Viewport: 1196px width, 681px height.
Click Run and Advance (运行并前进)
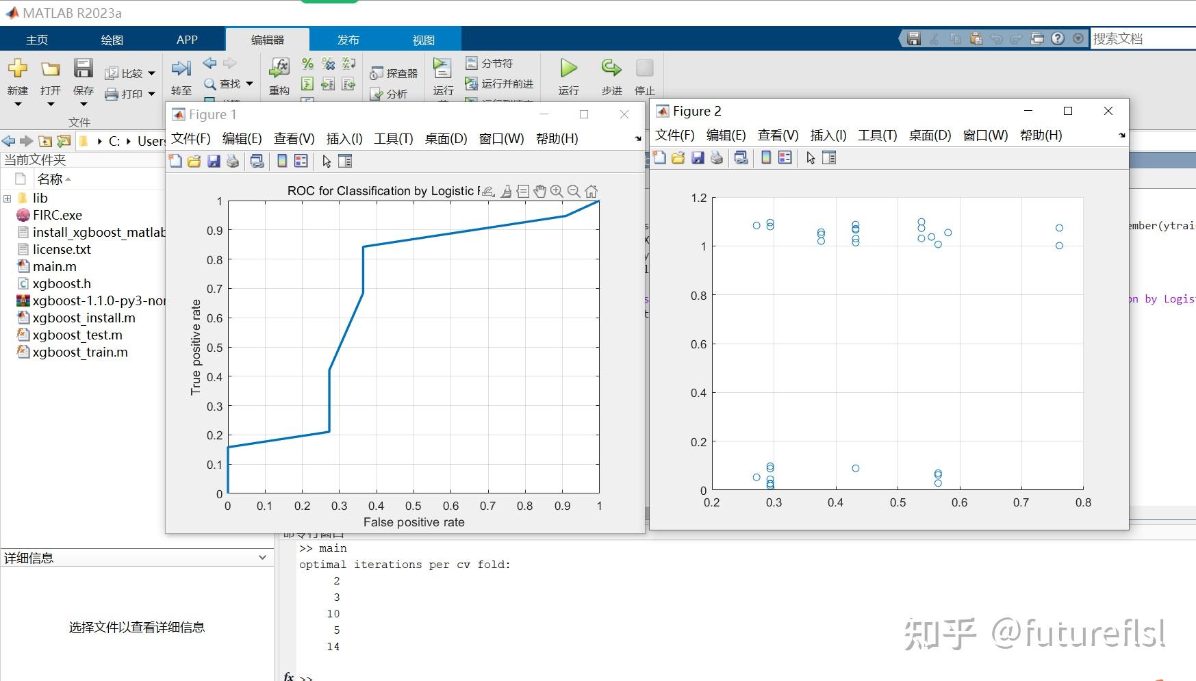click(499, 83)
